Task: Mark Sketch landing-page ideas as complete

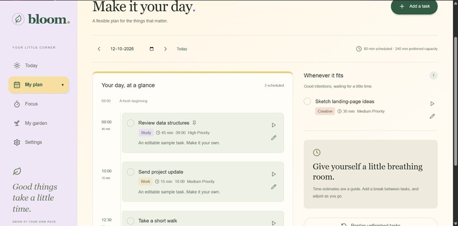Action: click(307, 101)
